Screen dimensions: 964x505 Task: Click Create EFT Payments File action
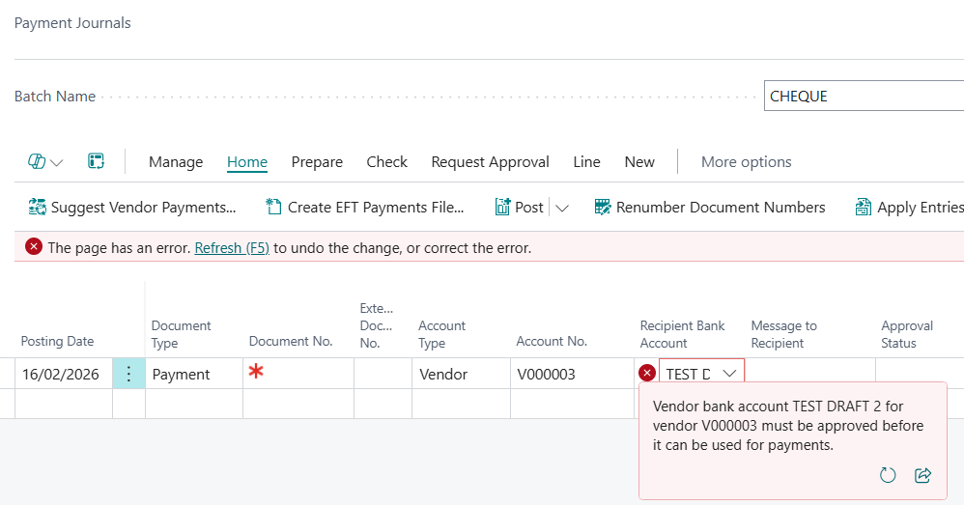365,207
